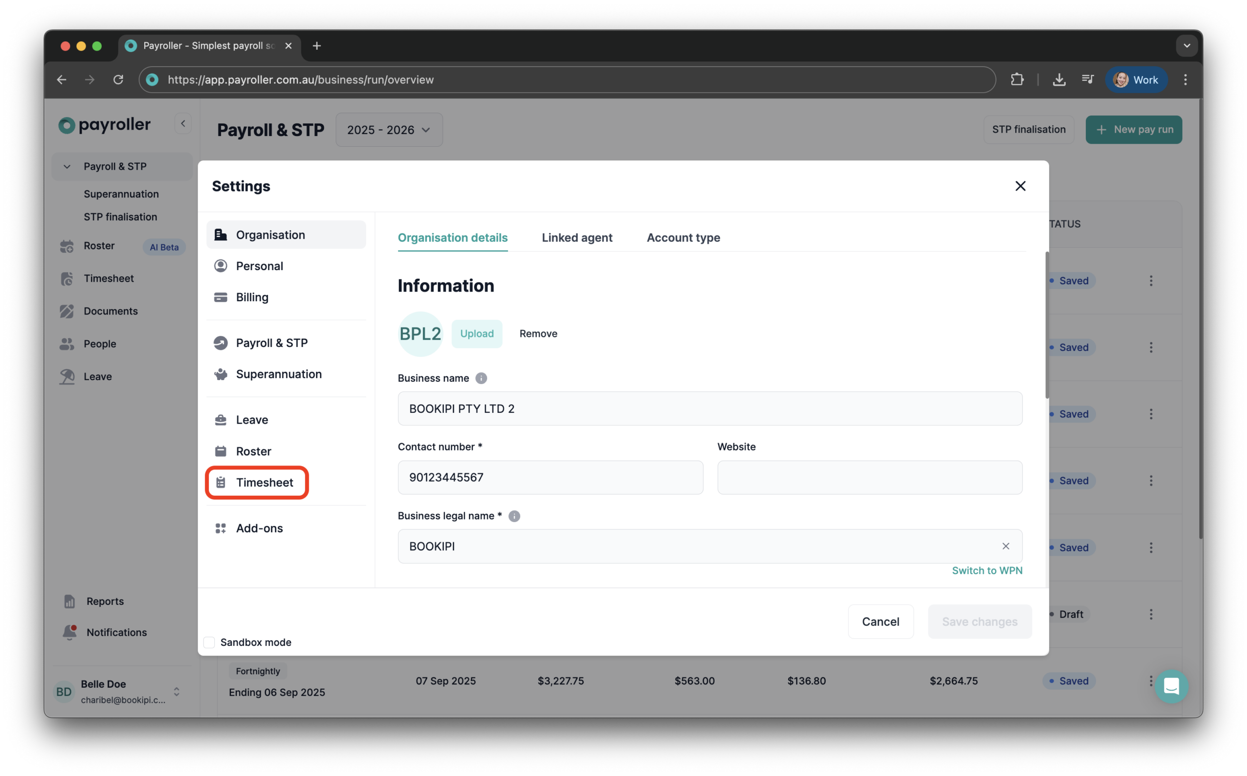This screenshot has height=776, width=1247.
Task: Enable Sandbox mode
Action: click(209, 642)
